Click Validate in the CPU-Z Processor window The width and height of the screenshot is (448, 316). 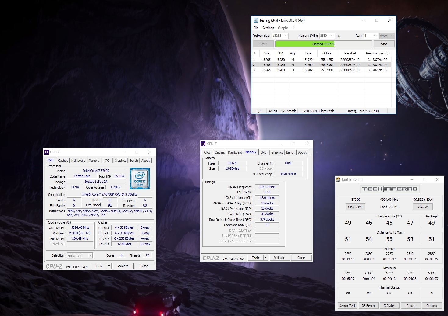(x=123, y=266)
